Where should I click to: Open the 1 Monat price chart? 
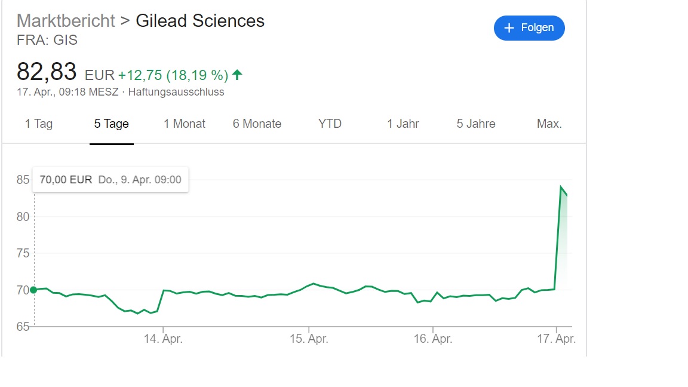click(184, 124)
